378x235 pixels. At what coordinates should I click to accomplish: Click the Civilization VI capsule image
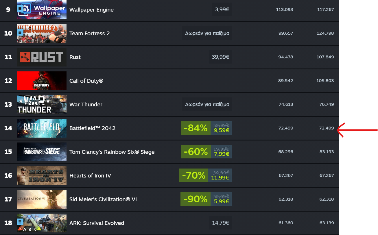[x=42, y=199]
